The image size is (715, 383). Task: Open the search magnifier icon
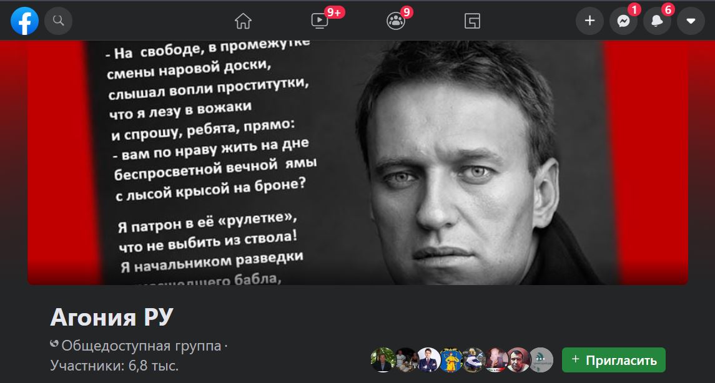(58, 21)
